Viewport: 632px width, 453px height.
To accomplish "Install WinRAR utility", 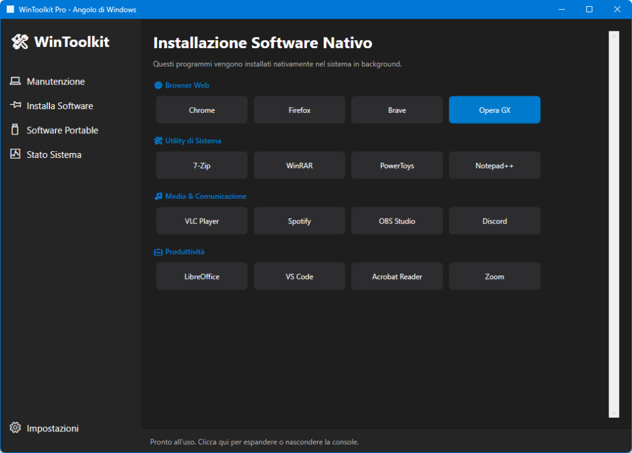I will click(x=299, y=165).
